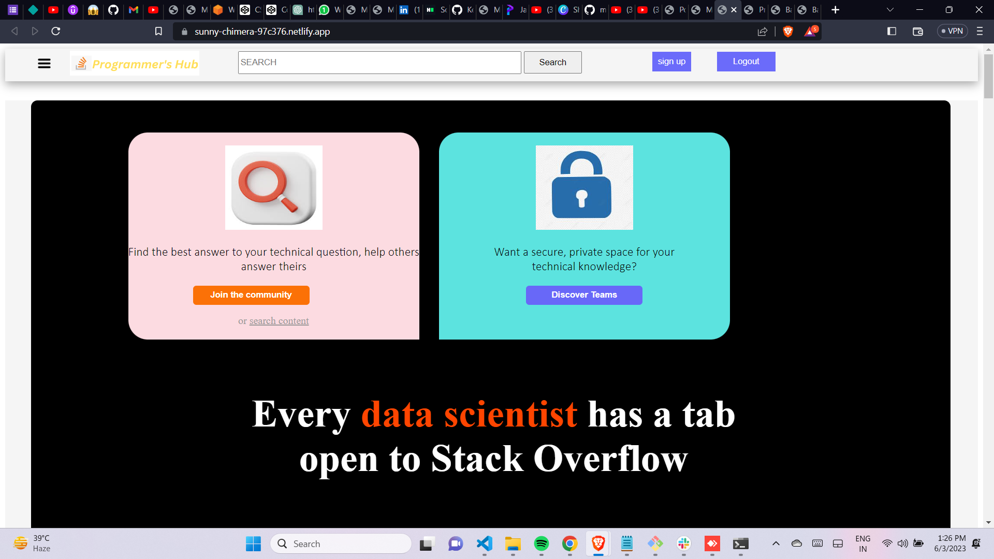
Task: Toggle the VPN button in the toolbar
Action: 953,31
